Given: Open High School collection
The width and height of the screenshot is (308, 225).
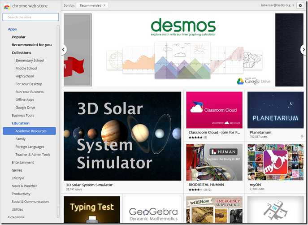Looking at the screenshot, I should click(25, 76).
